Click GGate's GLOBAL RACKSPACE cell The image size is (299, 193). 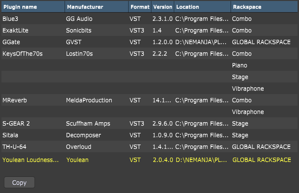click(x=261, y=42)
